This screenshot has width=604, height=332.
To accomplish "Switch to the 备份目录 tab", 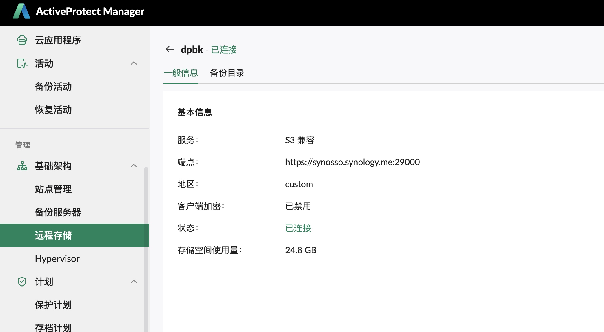I will coord(227,73).
